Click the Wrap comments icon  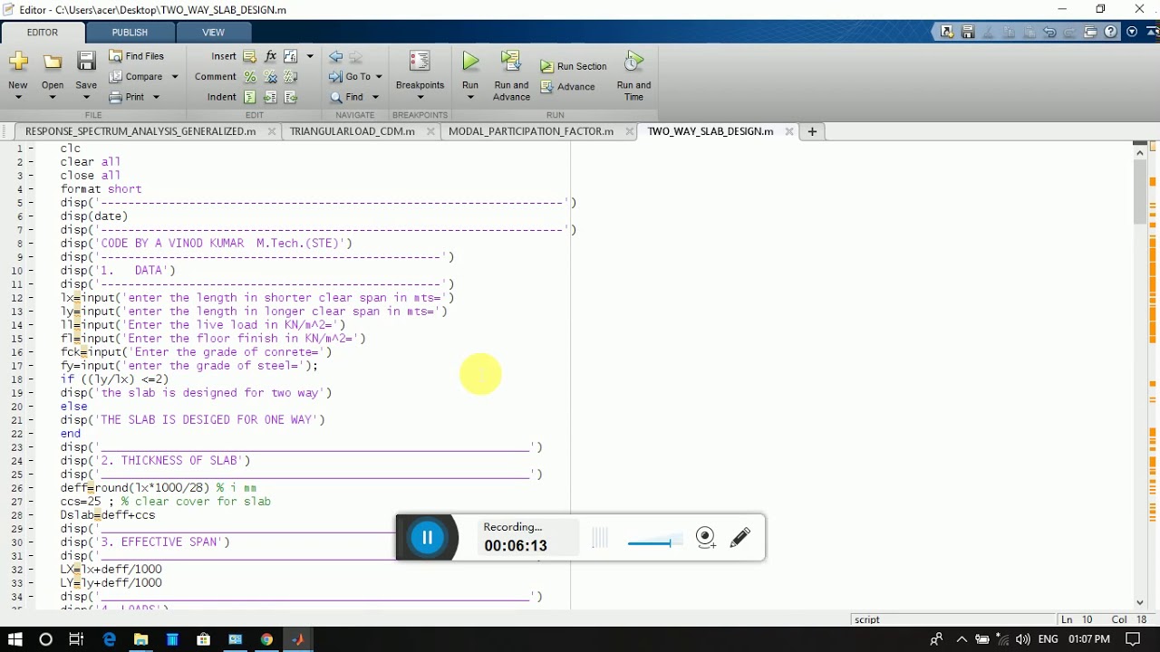coord(290,77)
